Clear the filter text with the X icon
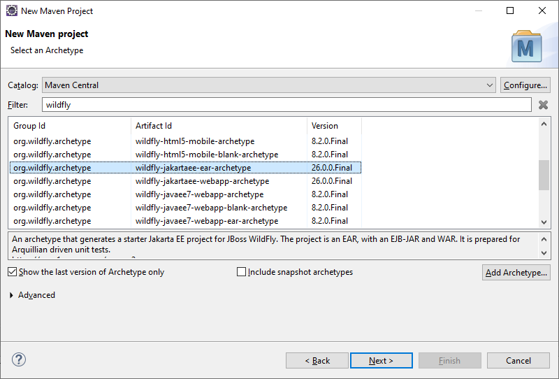Viewport: 559px width, 379px height. (543, 105)
